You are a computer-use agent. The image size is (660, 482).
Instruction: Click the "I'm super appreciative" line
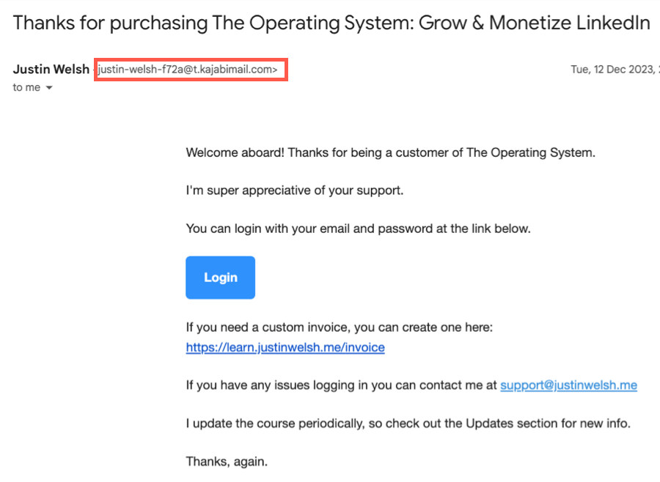point(295,190)
